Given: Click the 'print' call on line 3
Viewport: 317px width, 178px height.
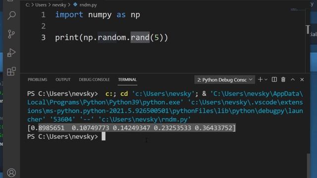Looking at the screenshot, I should click(x=67, y=38).
